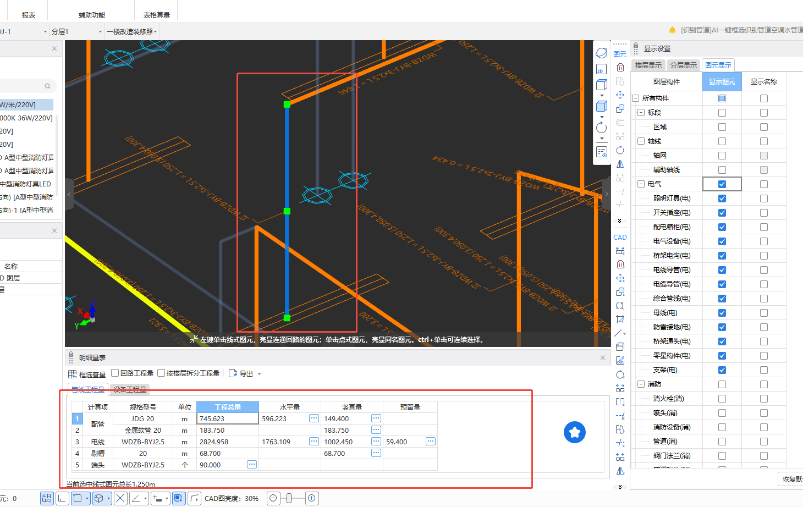803x507 pixels.
Task: Click the solid shaded cube view icon
Action: tap(602, 106)
